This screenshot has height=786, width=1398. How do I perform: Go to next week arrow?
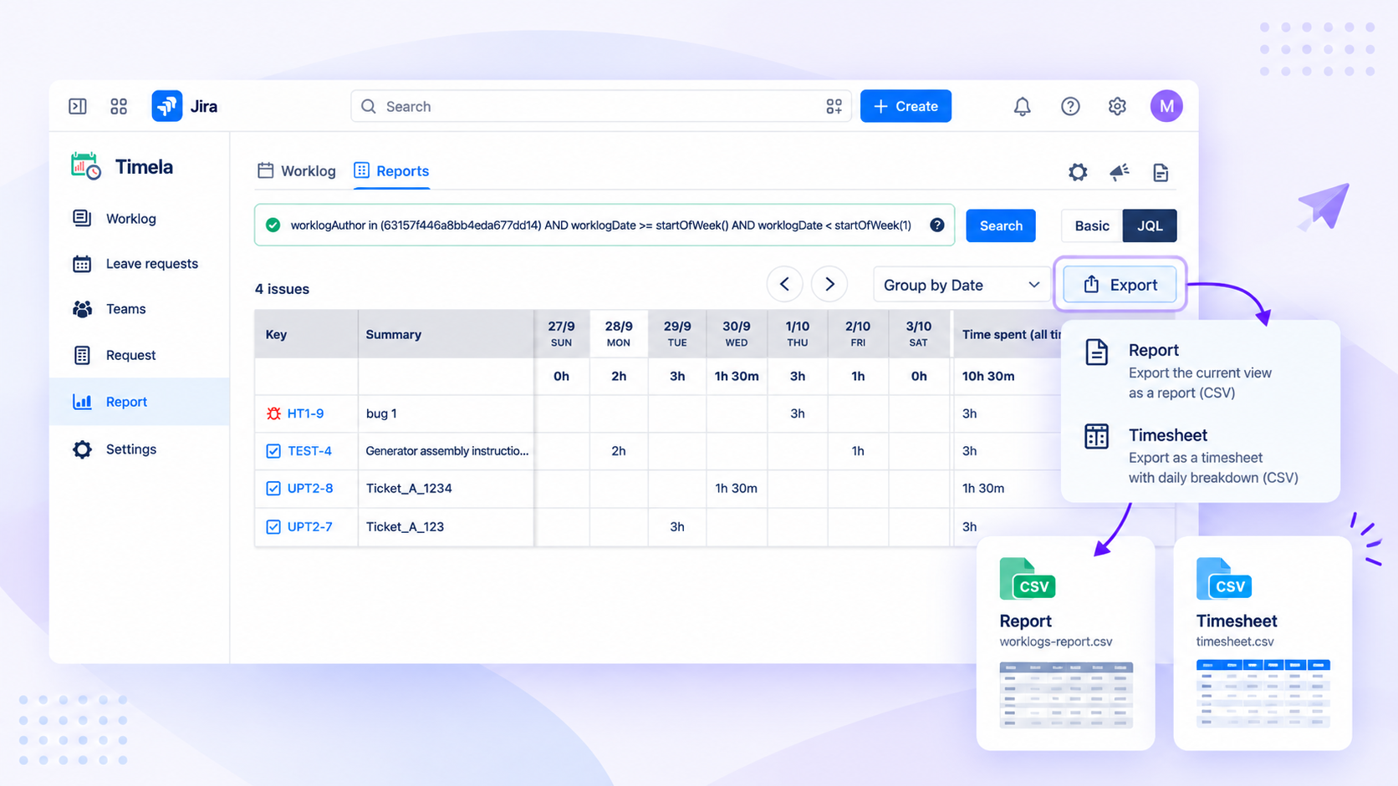[x=829, y=284]
